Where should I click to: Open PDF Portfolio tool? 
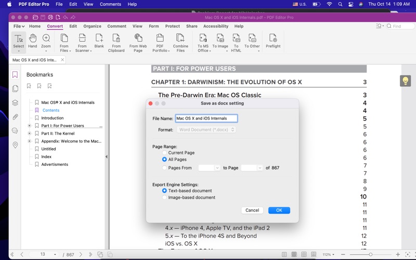[160, 43]
